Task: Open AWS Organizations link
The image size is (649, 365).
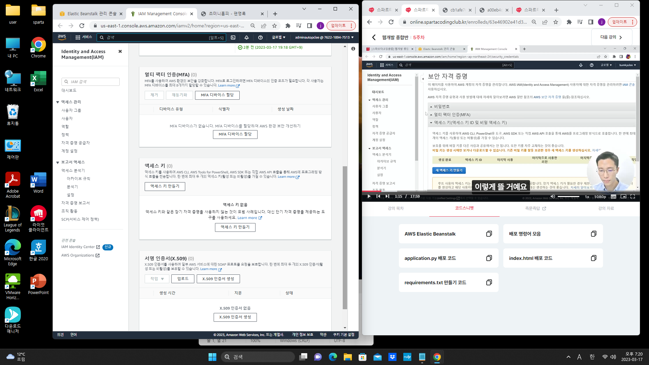Action: pyautogui.click(x=80, y=255)
